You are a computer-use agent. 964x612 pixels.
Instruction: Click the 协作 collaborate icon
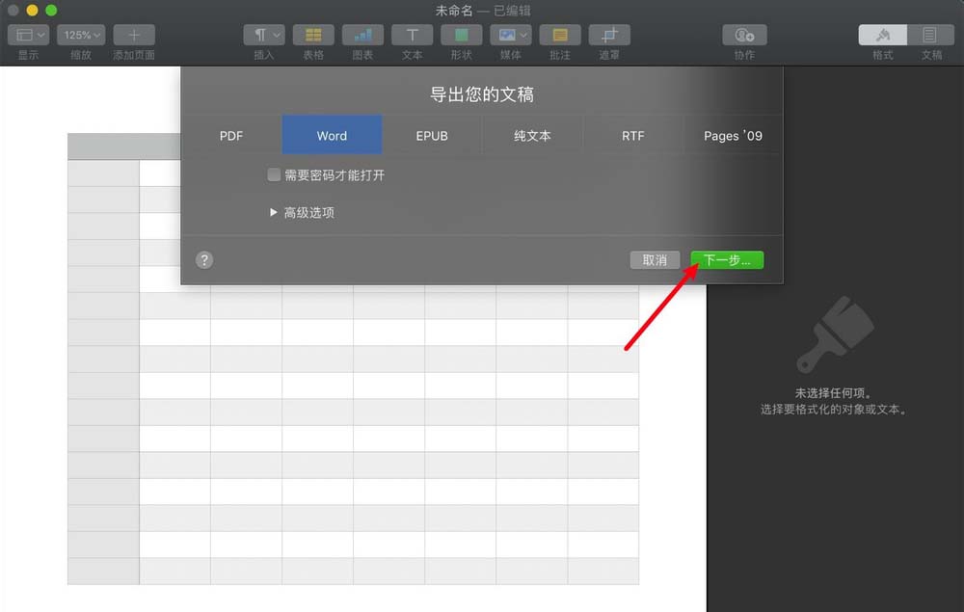(x=744, y=35)
